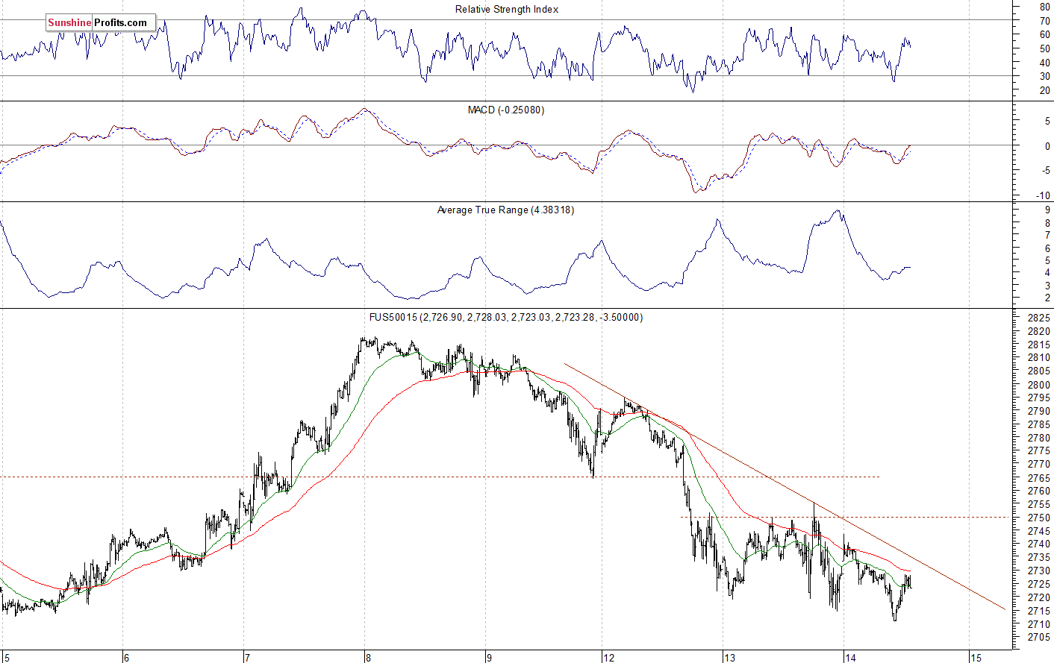The height and width of the screenshot is (663, 1054).
Task: Click the date label 9 on time axis
Action: 490,657
